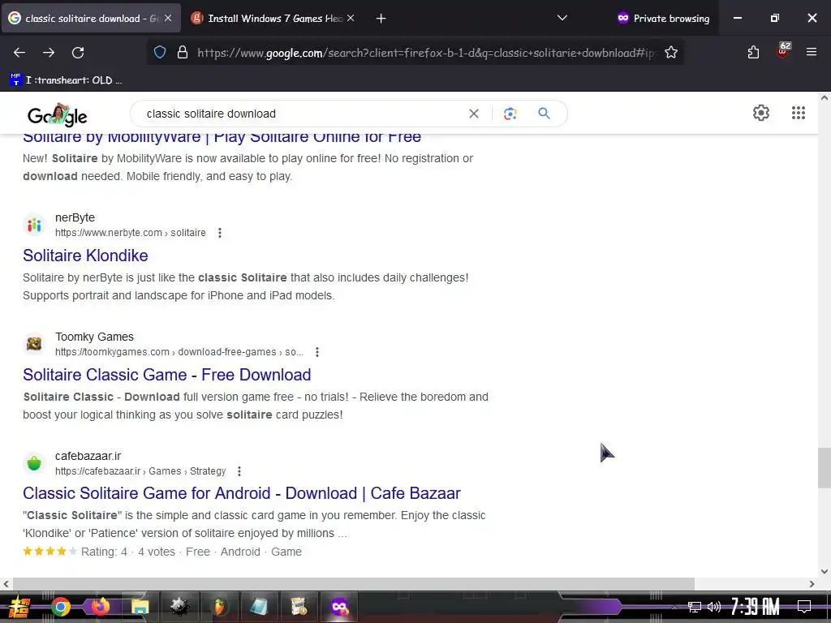This screenshot has height=623, width=831.
Task: Bookmark this page with the star
Action: 671,53
